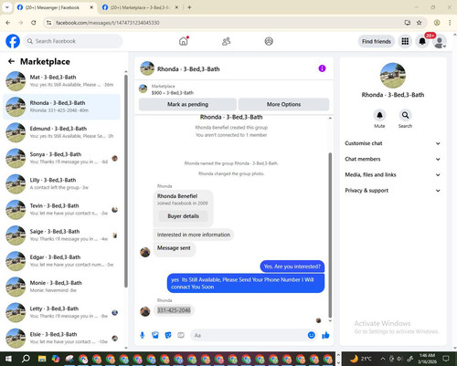Open Buyer details for Rhonda Benefiel
Image resolution: width=457 pixels, height=366 pixels.
point(183,216)
